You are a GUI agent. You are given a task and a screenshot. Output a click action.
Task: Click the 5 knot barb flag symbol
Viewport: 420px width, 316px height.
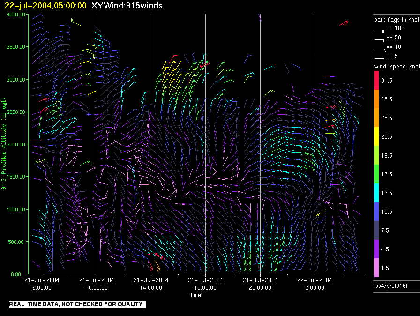(x=380, y=58)
